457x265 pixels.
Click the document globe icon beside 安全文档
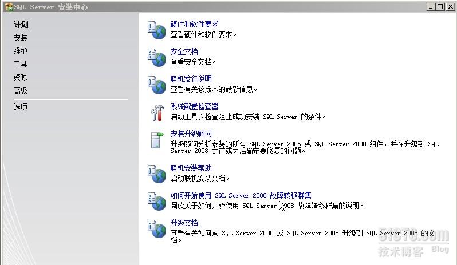click(x=157, y=58)
